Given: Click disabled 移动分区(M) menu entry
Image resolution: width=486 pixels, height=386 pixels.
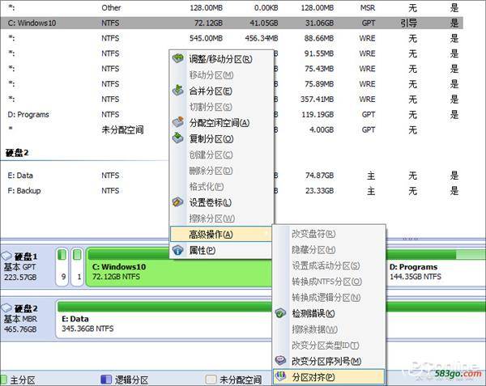Looking at the screenshot, I should 221,75.
